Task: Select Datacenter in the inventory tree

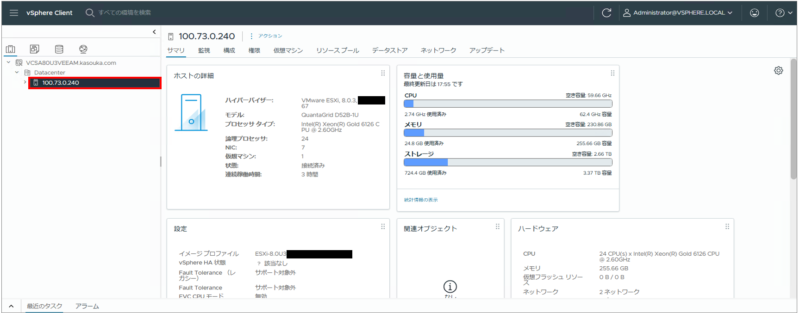Action: coord(50,73)
